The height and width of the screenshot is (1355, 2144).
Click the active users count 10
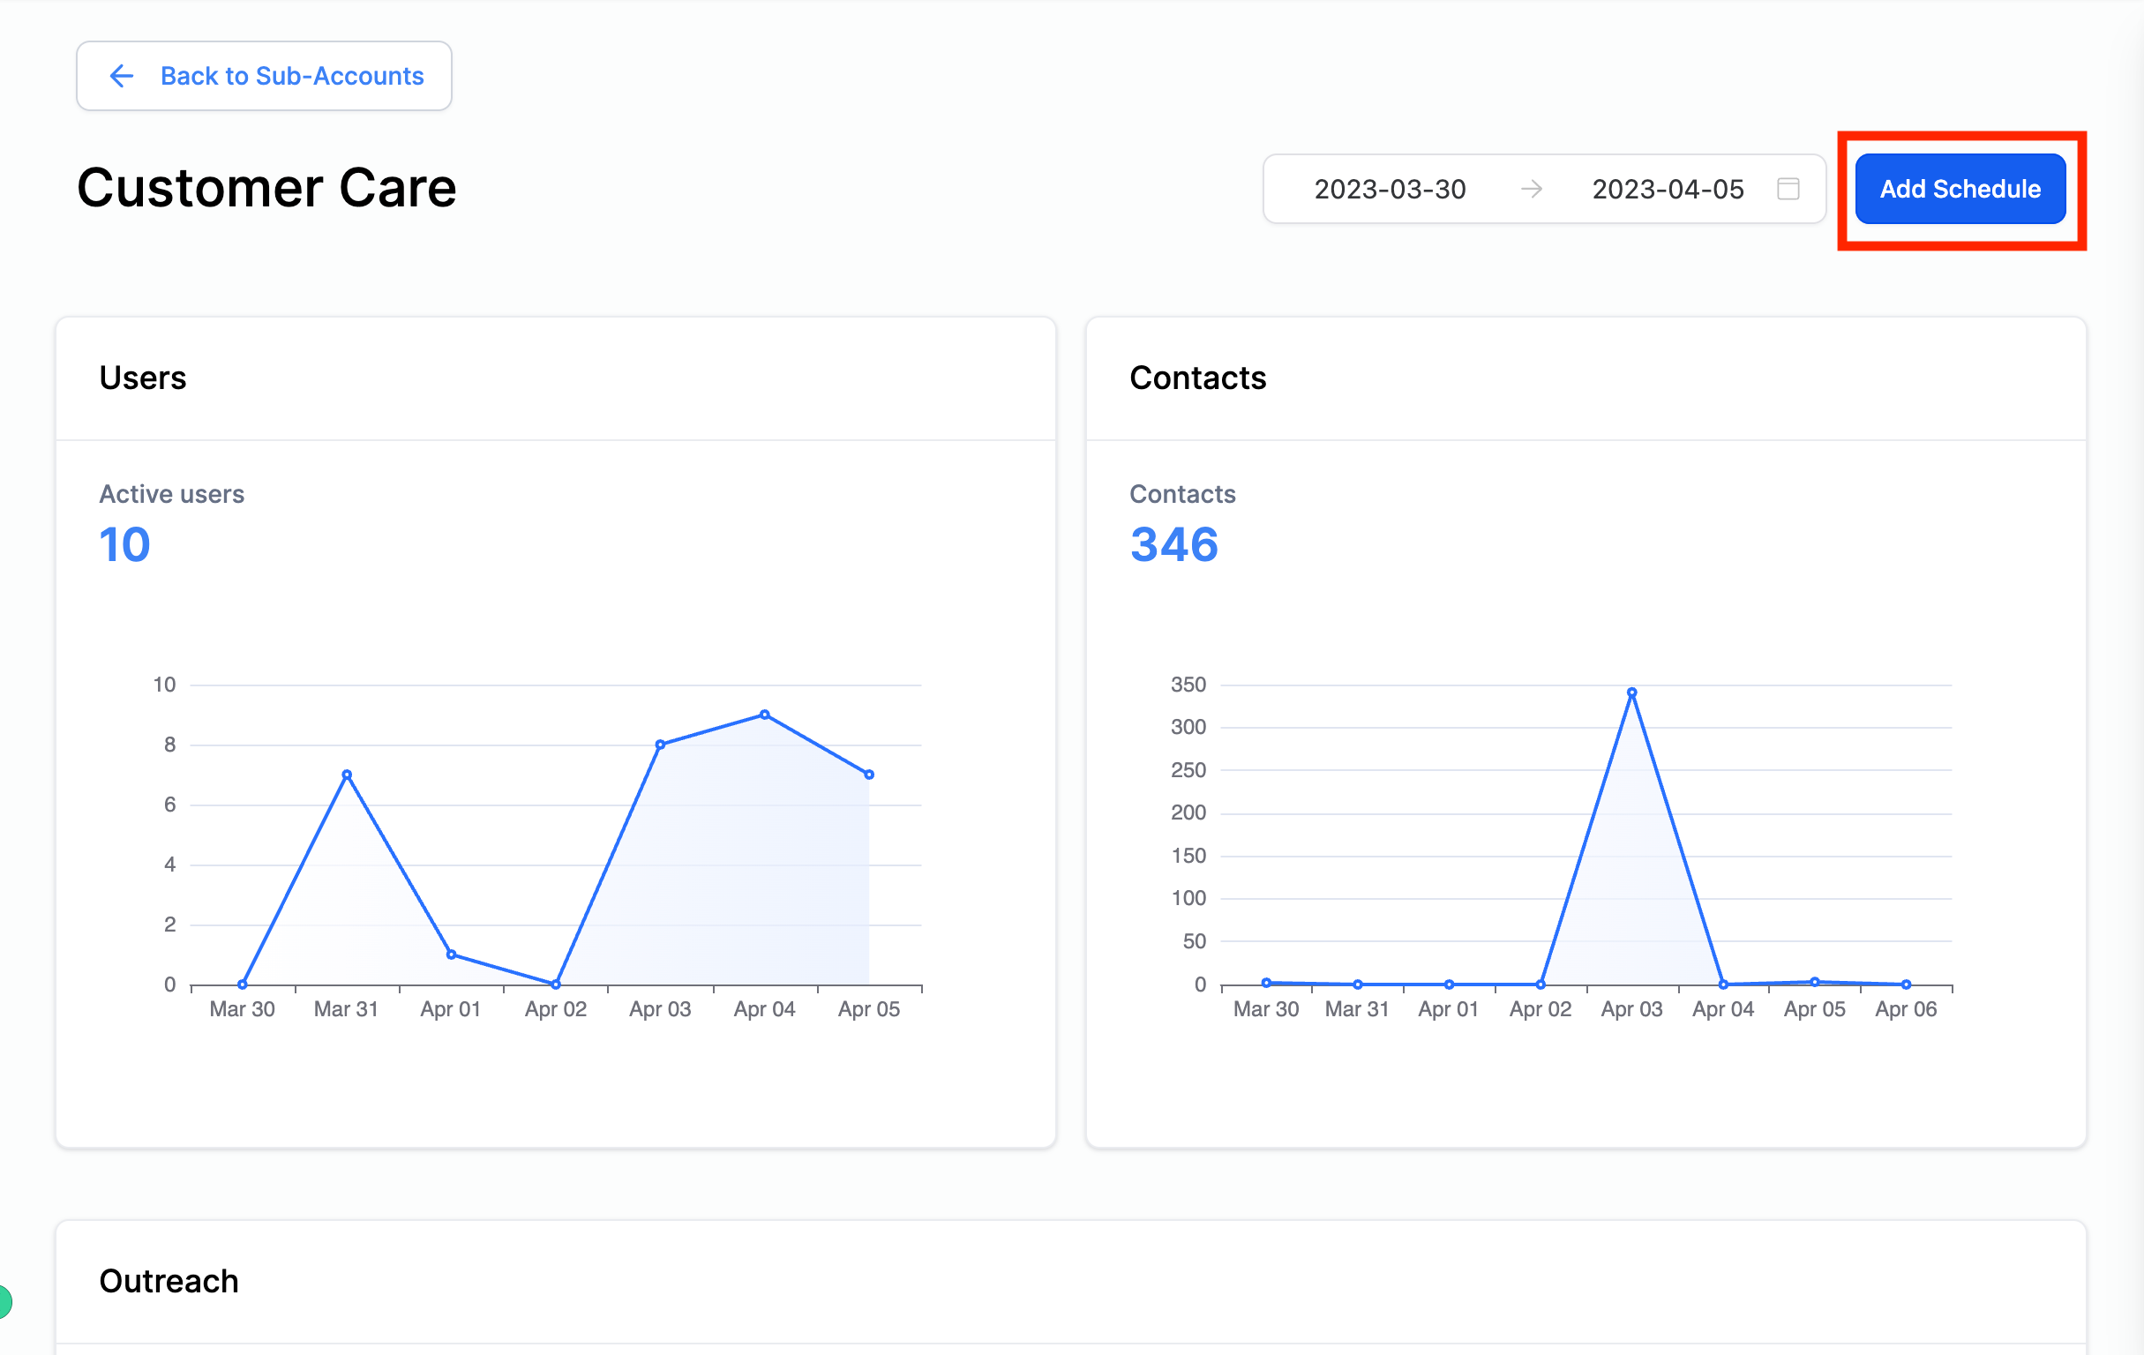click(x=124, y=545)
